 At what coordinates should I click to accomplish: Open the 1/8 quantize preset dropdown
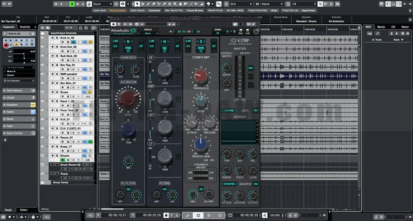coord(303,4)
